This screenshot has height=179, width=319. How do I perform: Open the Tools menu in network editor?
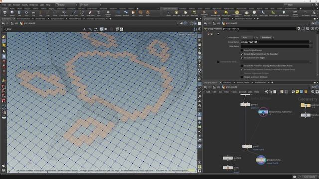click(234, 92)
